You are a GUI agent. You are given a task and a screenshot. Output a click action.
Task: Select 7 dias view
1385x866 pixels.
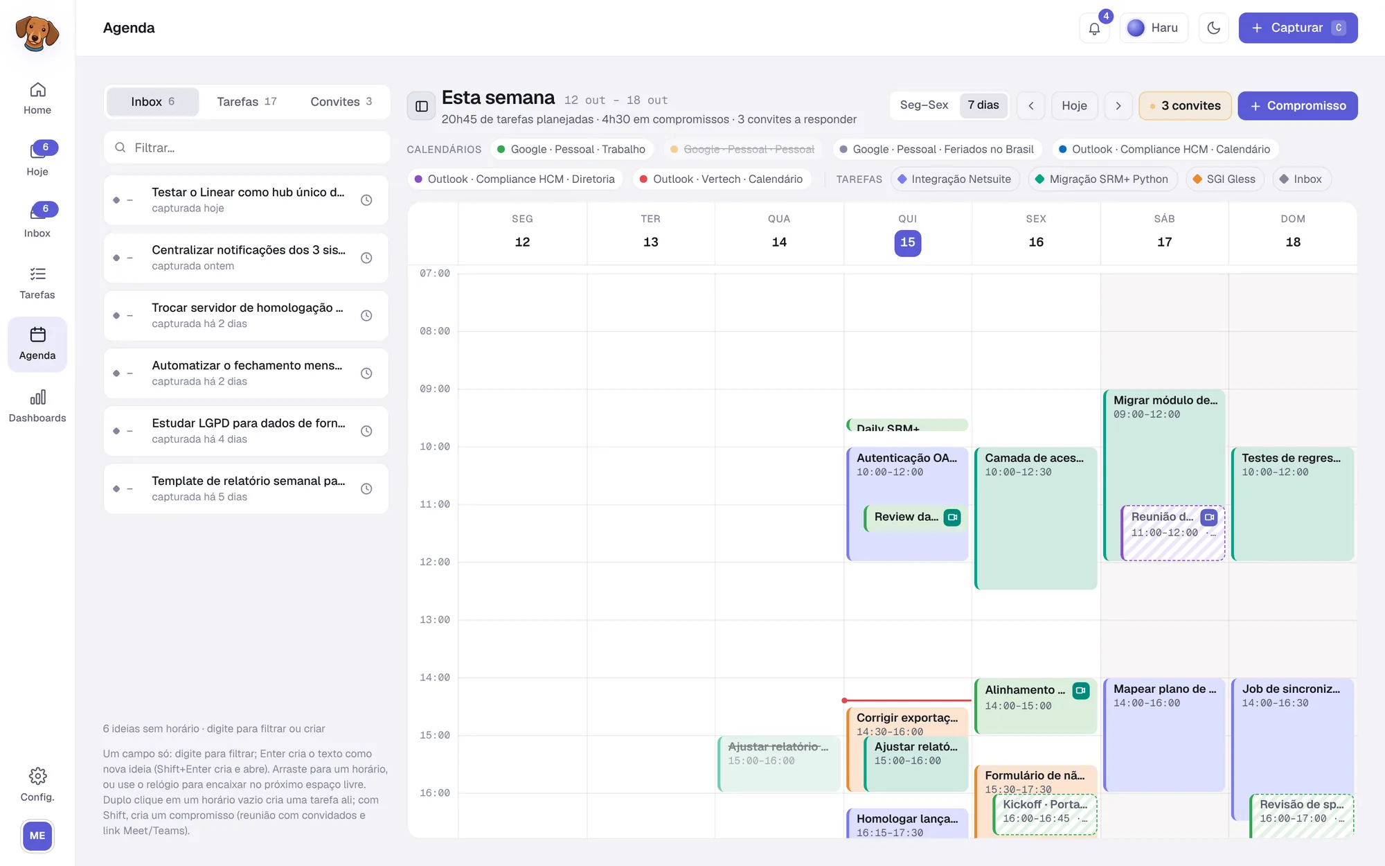pos(983,105)
